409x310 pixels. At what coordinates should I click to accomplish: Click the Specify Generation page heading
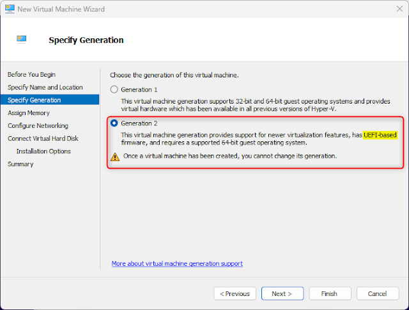pos(86,40)
